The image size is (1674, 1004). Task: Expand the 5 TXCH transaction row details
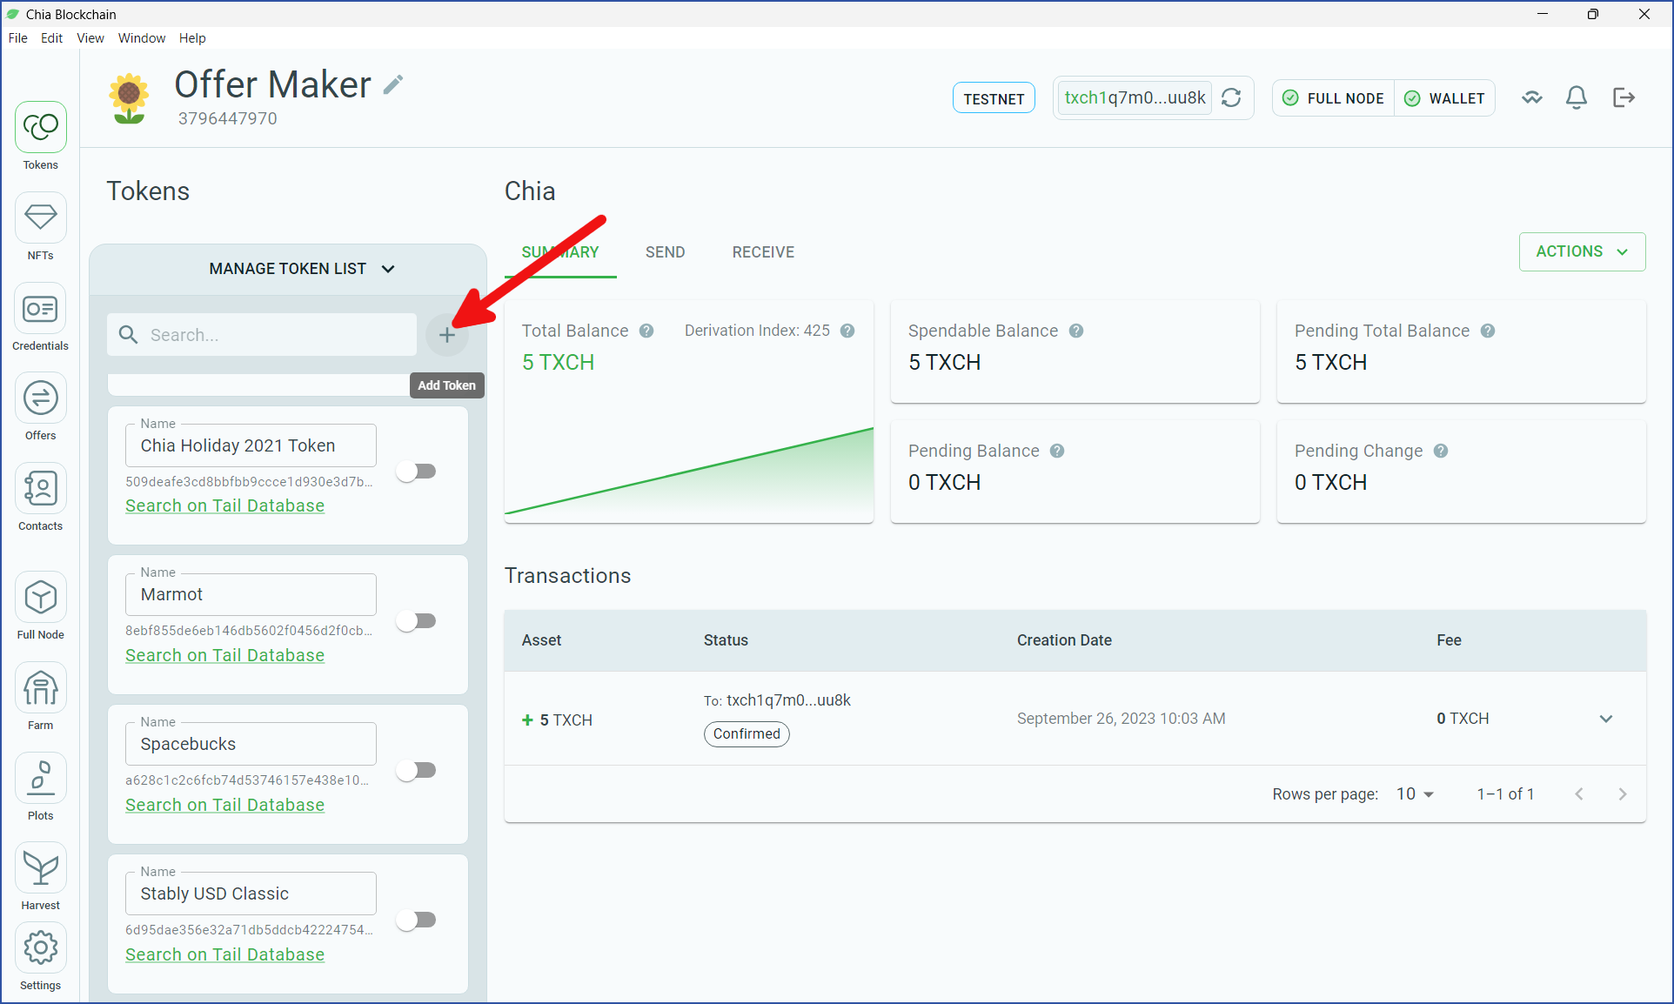click(x=1606, y=719)
